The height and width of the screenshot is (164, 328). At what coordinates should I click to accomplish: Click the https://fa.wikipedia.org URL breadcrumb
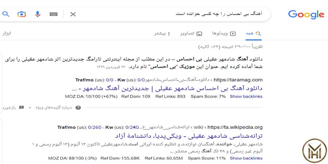pyautogui.click(x=235, y=127)
